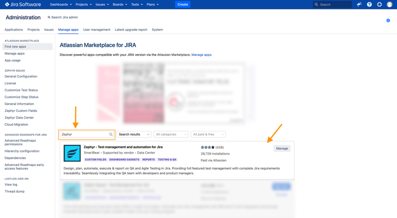397x218 pixels.
Task: Click the Manage button for Zephyr
Action: [282, 148]
